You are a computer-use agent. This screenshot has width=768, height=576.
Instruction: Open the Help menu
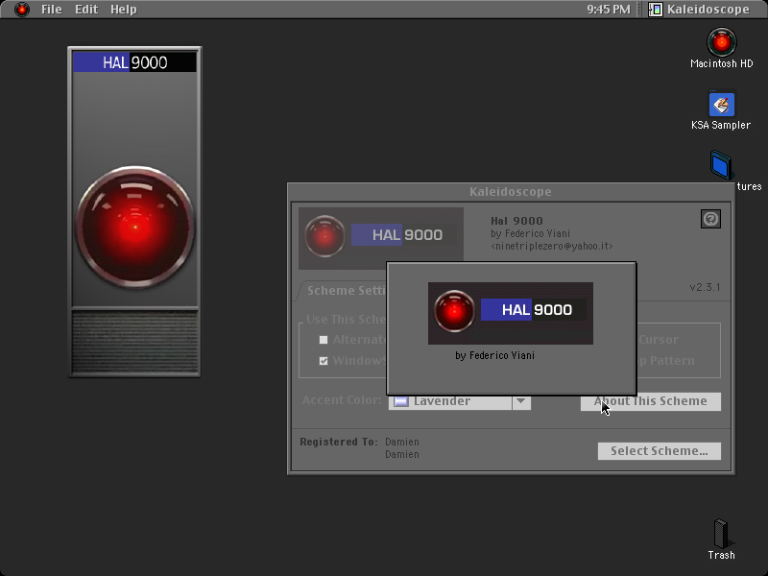pos(124,10)
